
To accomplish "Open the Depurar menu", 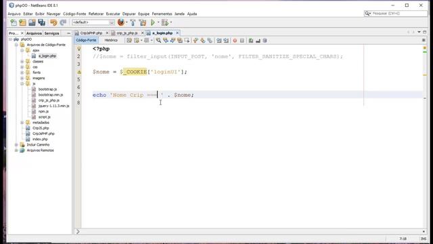I will point(129,14).
